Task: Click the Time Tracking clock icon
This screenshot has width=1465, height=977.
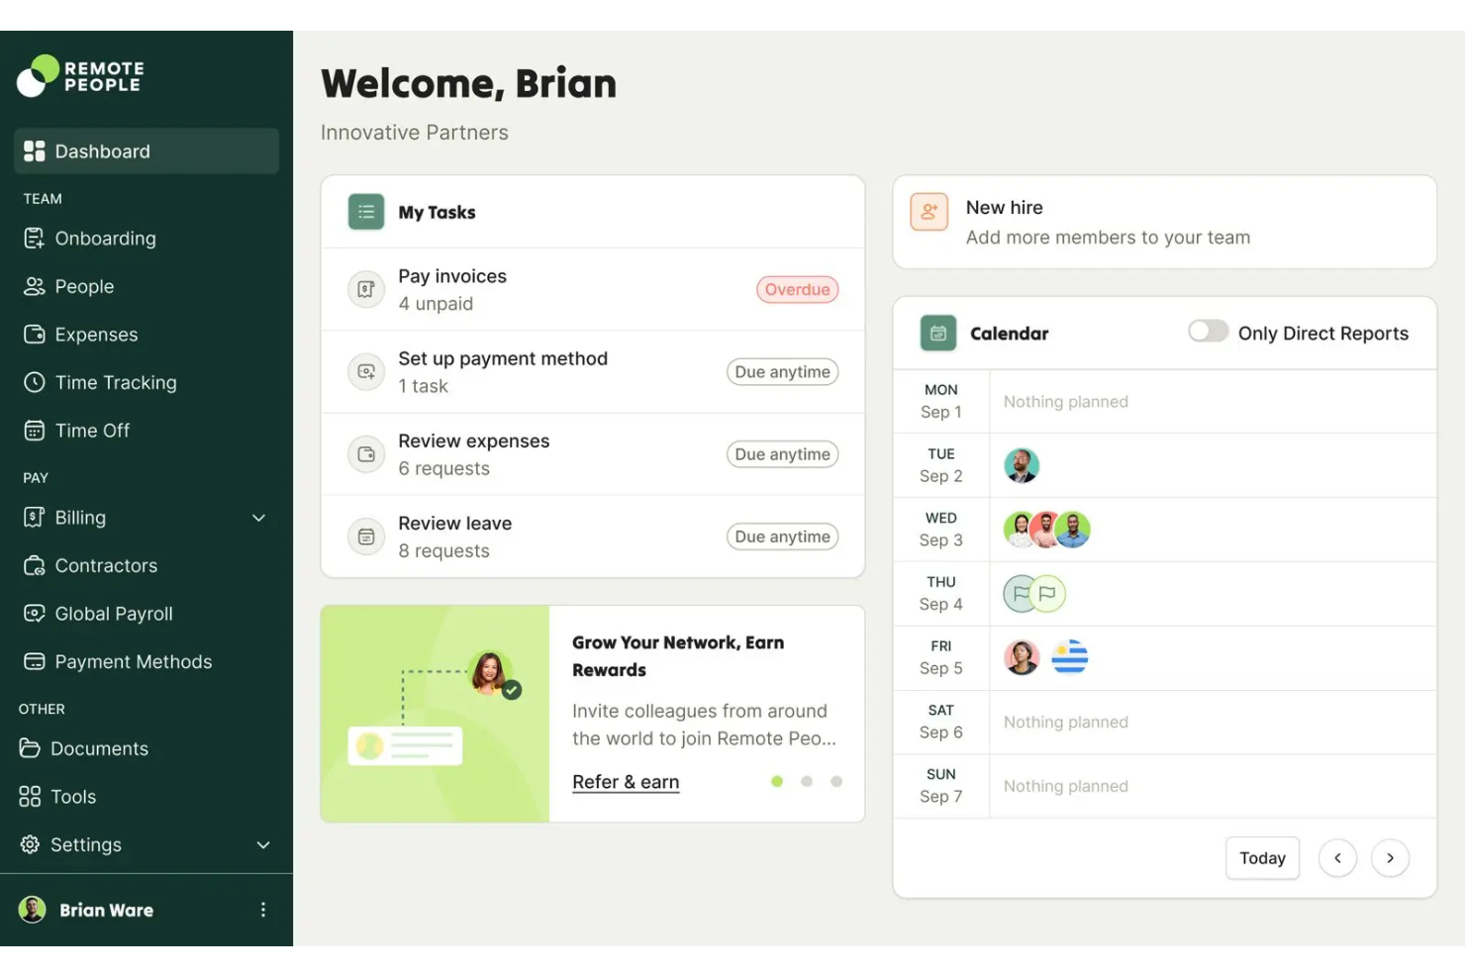Action: 35,382
